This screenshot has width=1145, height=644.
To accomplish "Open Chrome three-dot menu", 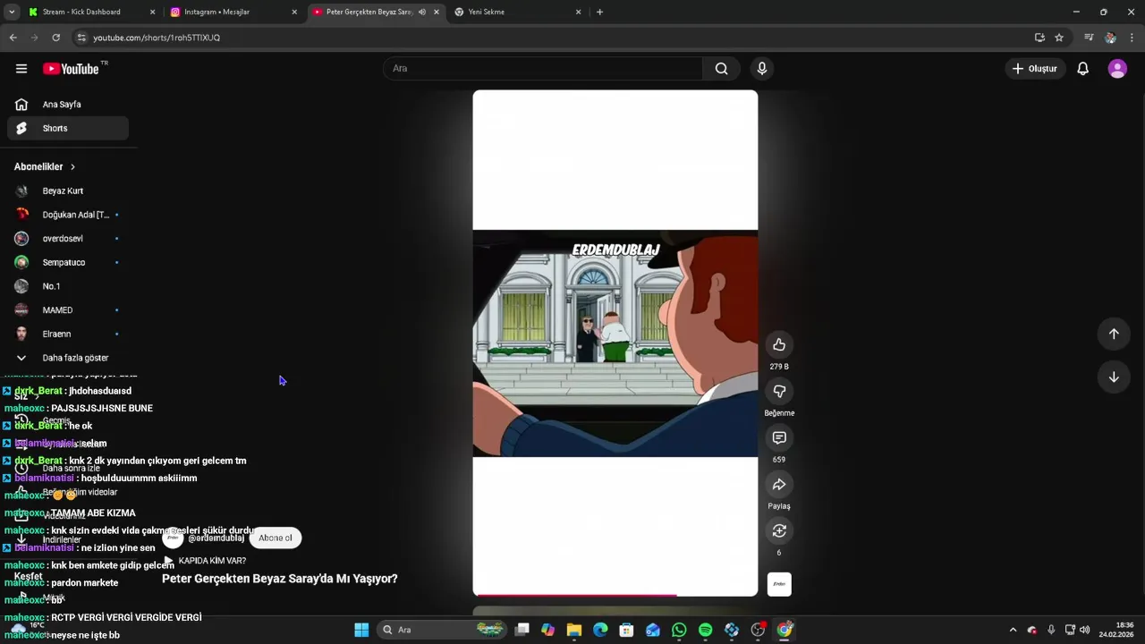I will tap(1132, 38).
